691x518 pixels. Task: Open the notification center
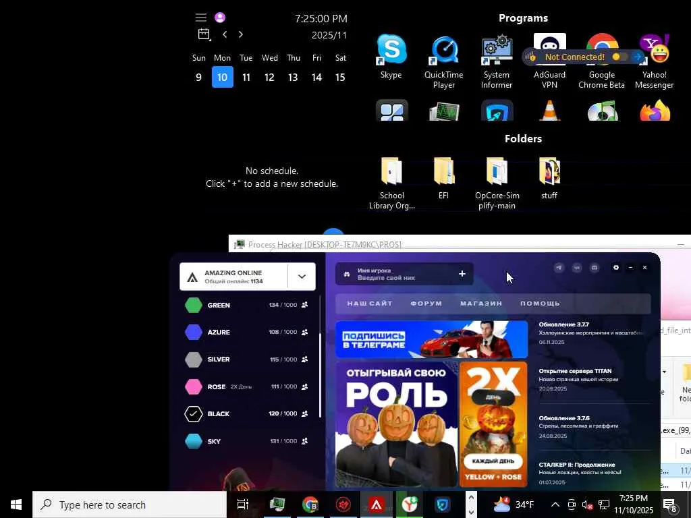(x=670, y=505)
